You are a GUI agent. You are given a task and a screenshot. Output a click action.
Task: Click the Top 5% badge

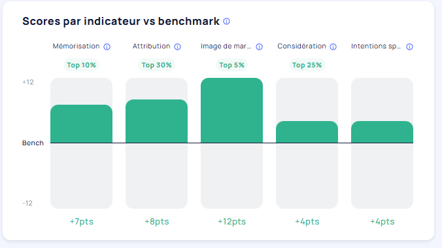tap(231, 65)
